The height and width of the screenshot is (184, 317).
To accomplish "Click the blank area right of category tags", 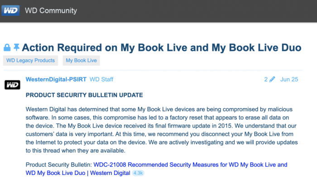I will pos(204,60).
